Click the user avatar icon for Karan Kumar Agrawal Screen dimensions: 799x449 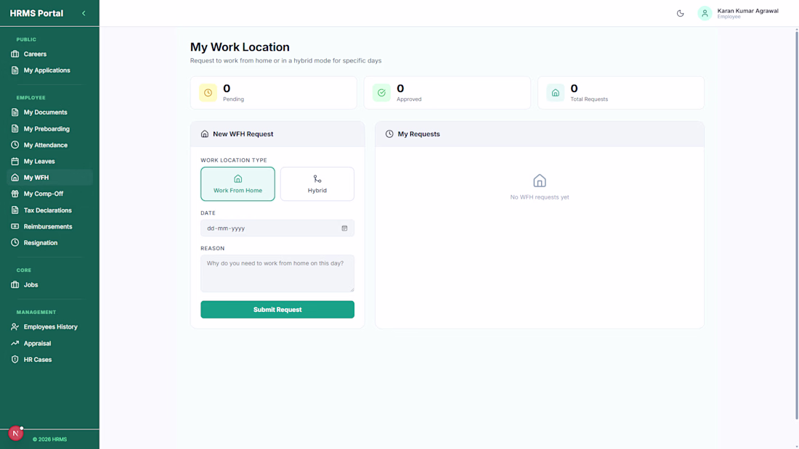pyautogui.click(x=705, y=13)
